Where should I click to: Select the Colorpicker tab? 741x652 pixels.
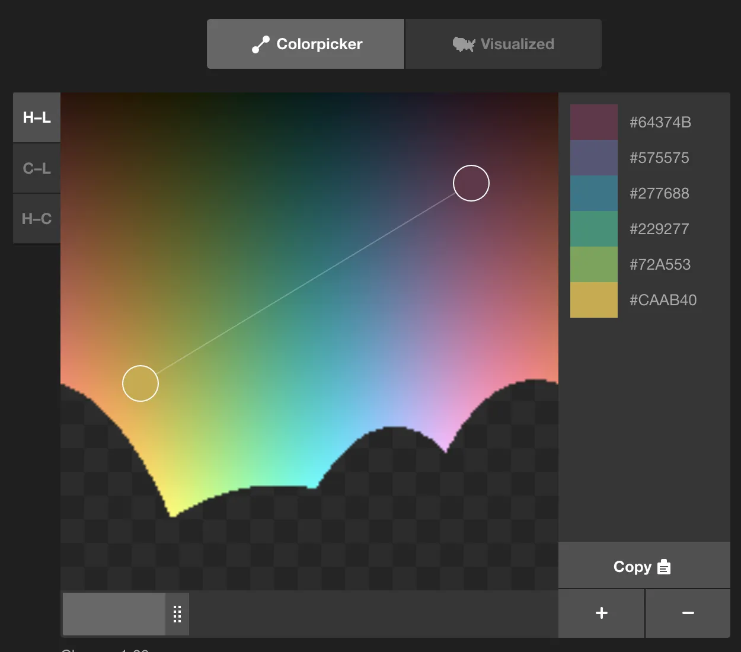[x=305, y=43]
